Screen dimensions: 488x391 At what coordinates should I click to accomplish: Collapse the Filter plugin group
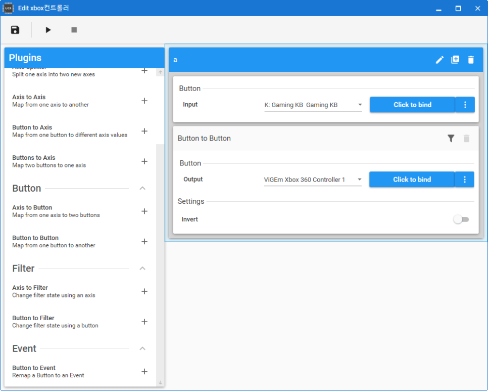click(x=142, y=268)
